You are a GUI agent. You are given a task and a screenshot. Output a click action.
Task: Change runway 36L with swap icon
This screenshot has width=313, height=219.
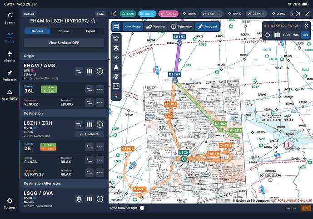click(89, 89)
